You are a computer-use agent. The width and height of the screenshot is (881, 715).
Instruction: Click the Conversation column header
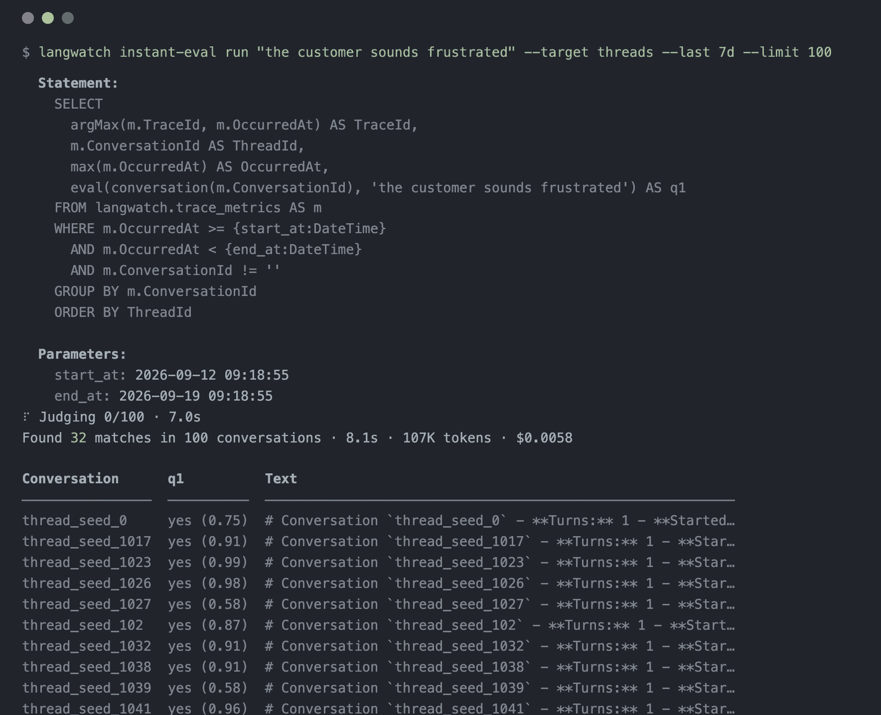(x=70, y=478)
